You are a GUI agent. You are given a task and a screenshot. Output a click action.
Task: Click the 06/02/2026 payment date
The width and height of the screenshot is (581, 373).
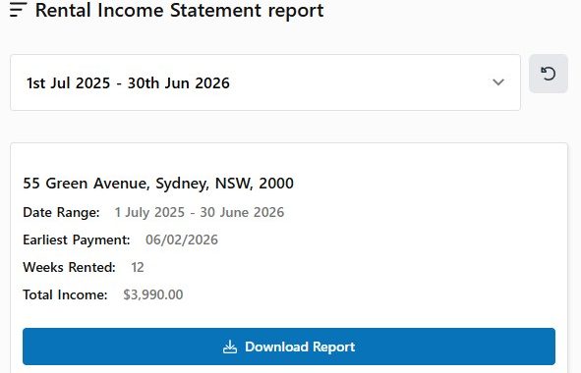point(182,240)
